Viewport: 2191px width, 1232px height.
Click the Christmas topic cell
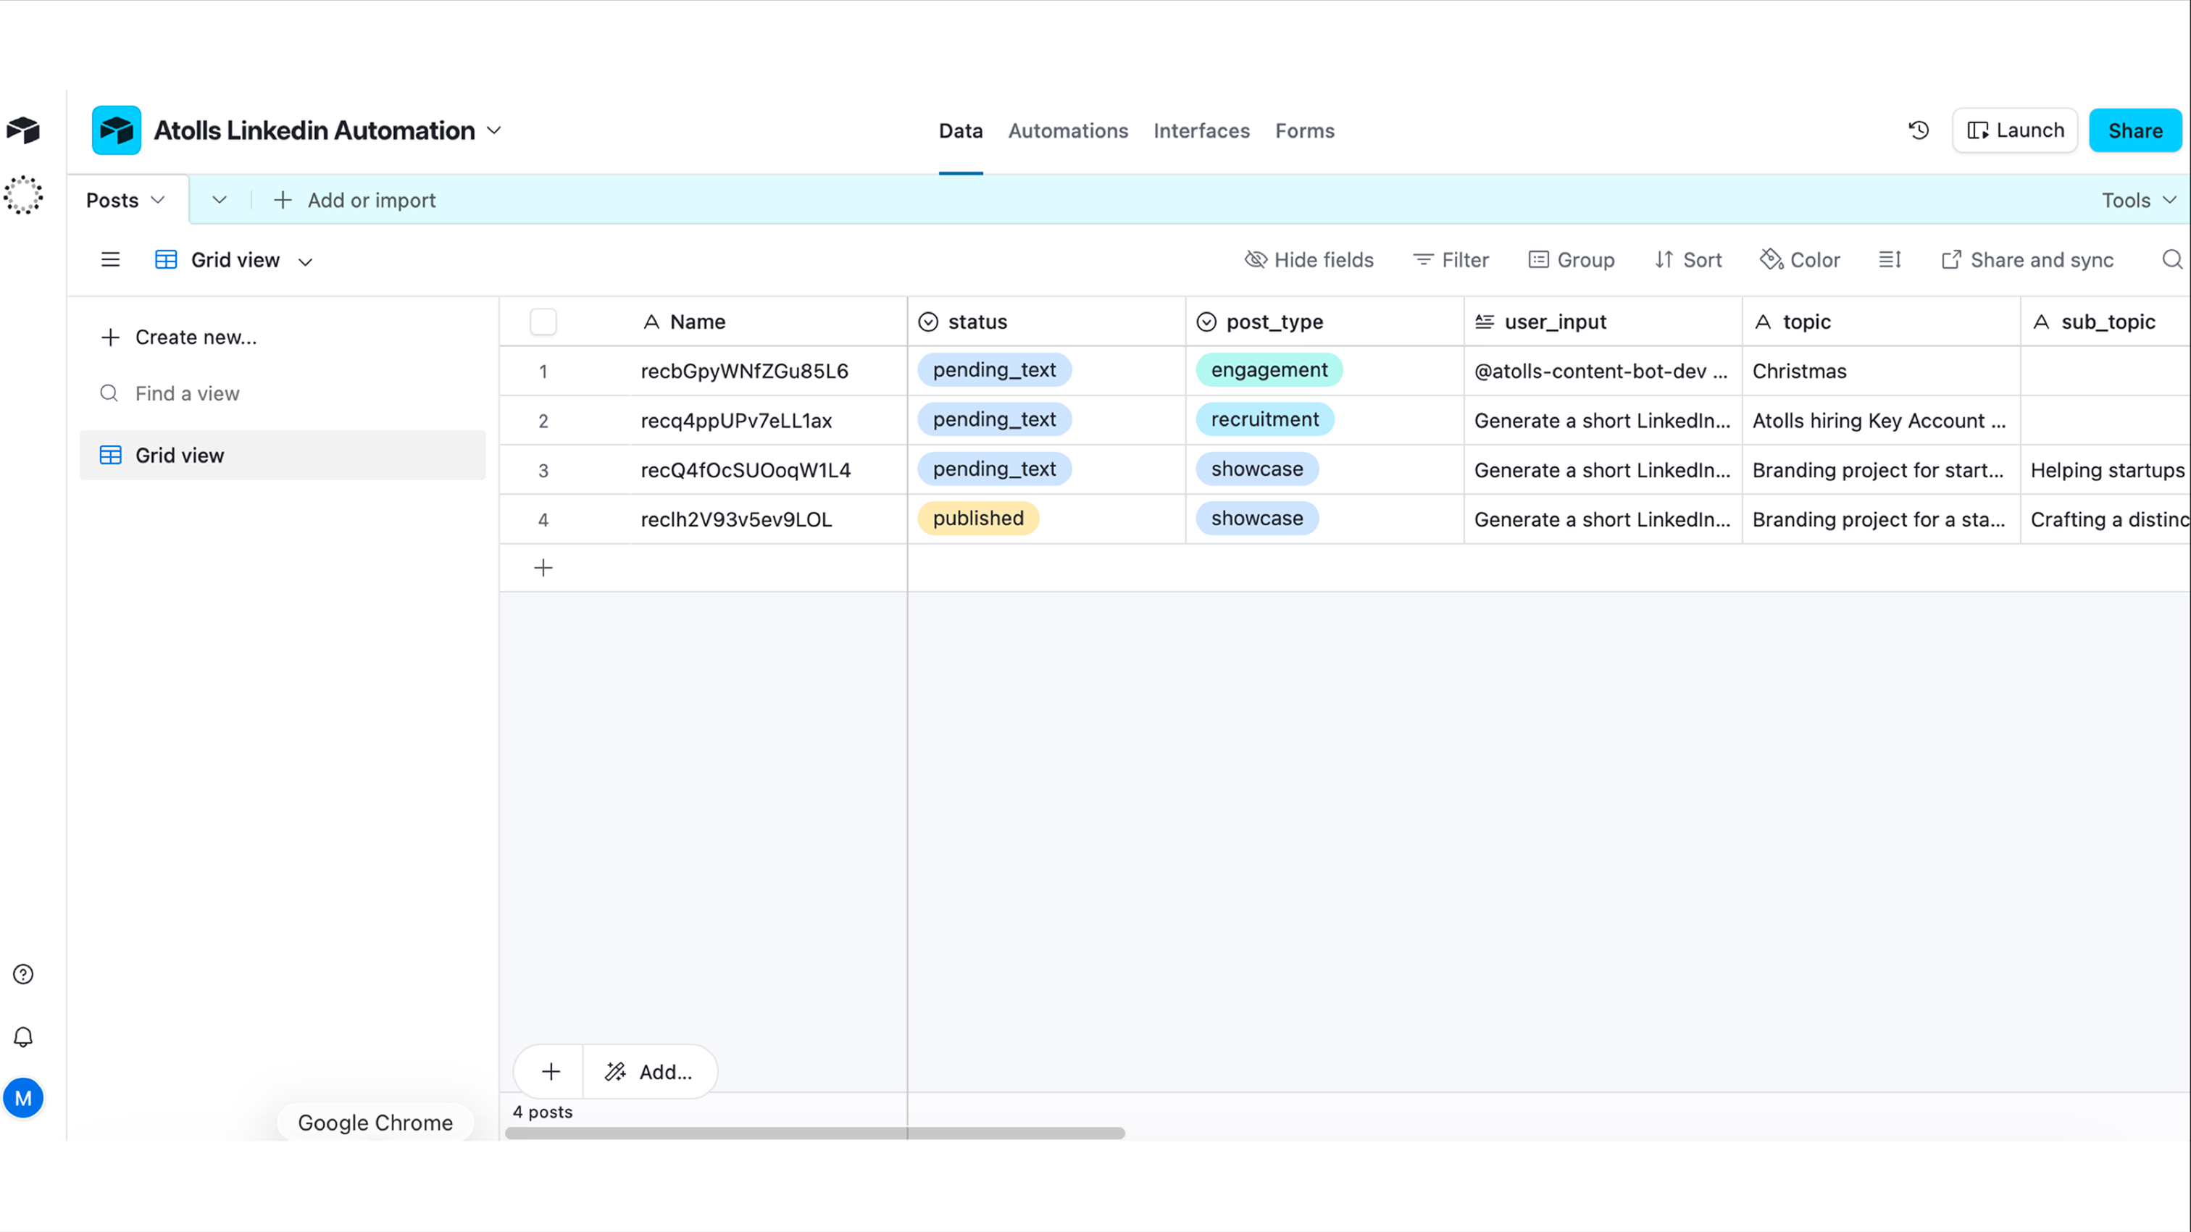(1881, 371)
